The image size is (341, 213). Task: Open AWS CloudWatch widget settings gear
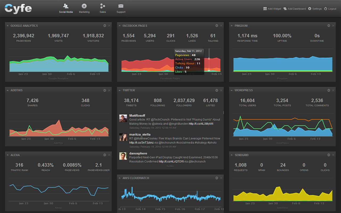(x=217, y=178)
